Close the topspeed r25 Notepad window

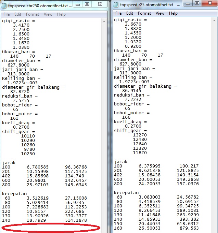click(210, 3)
